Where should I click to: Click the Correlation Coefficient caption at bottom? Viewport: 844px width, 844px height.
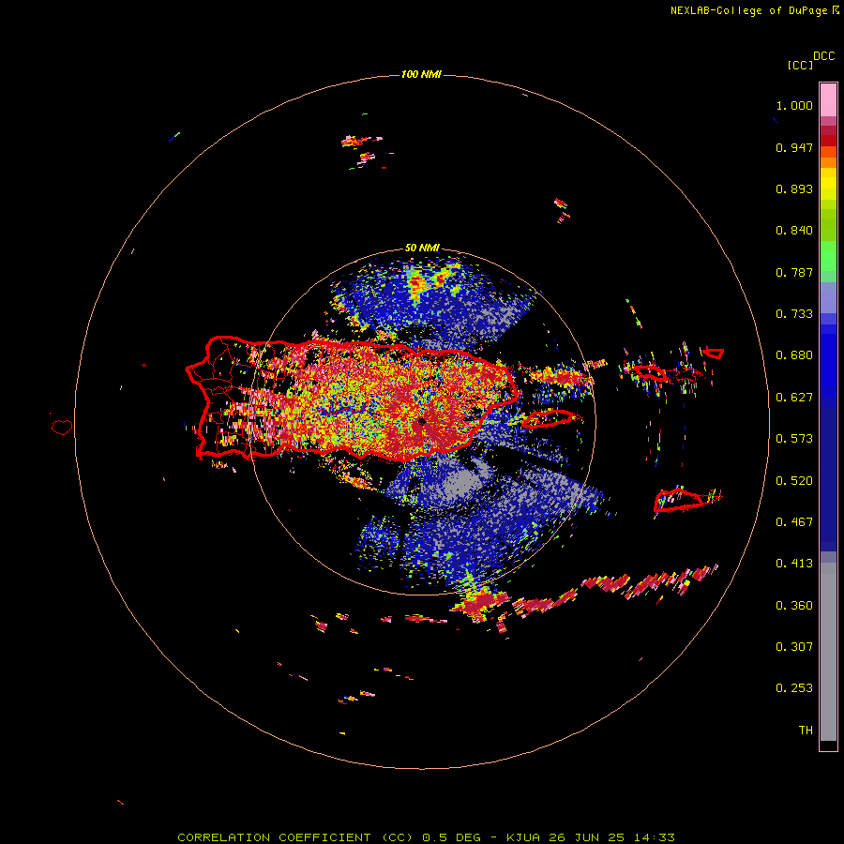[x=426, y=837]
